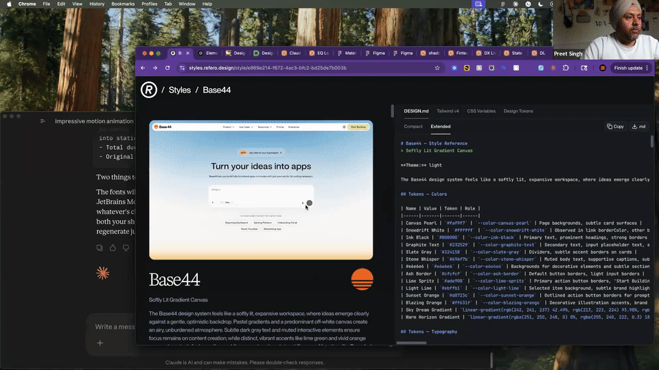Open the Bookmarks menu
This screenshot has height=370, width=659.
pos(123,4)
